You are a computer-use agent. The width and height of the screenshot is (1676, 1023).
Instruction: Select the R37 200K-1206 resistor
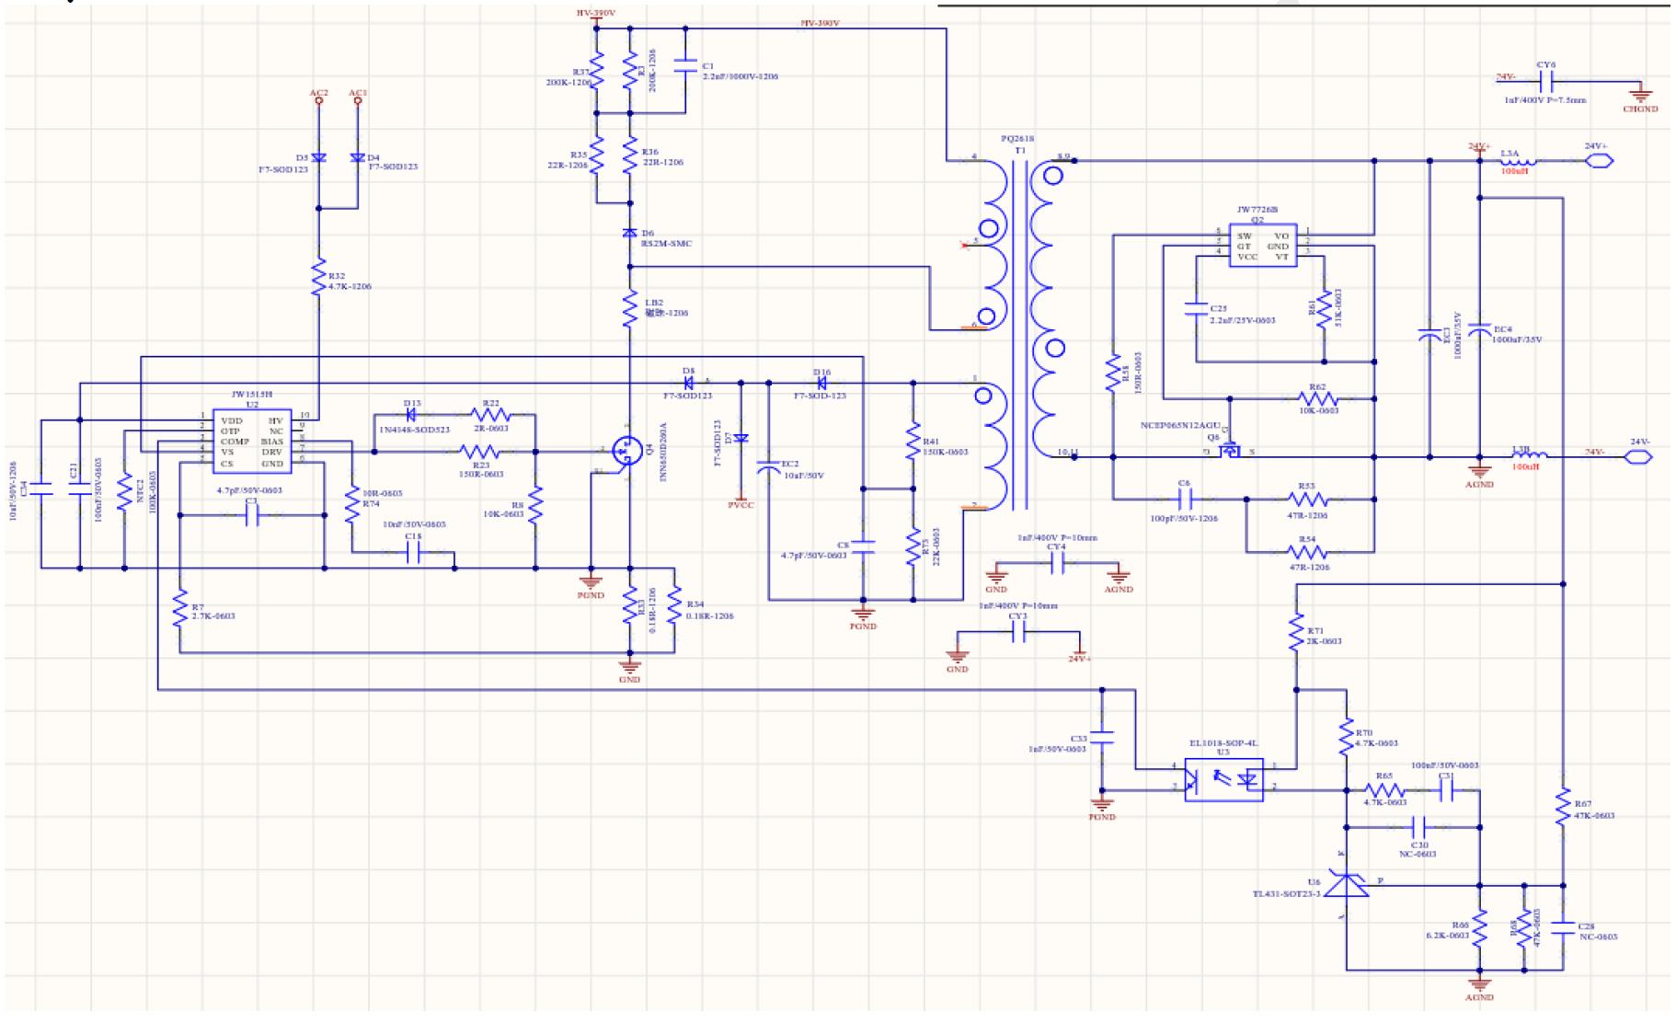[x=596, y=70]
